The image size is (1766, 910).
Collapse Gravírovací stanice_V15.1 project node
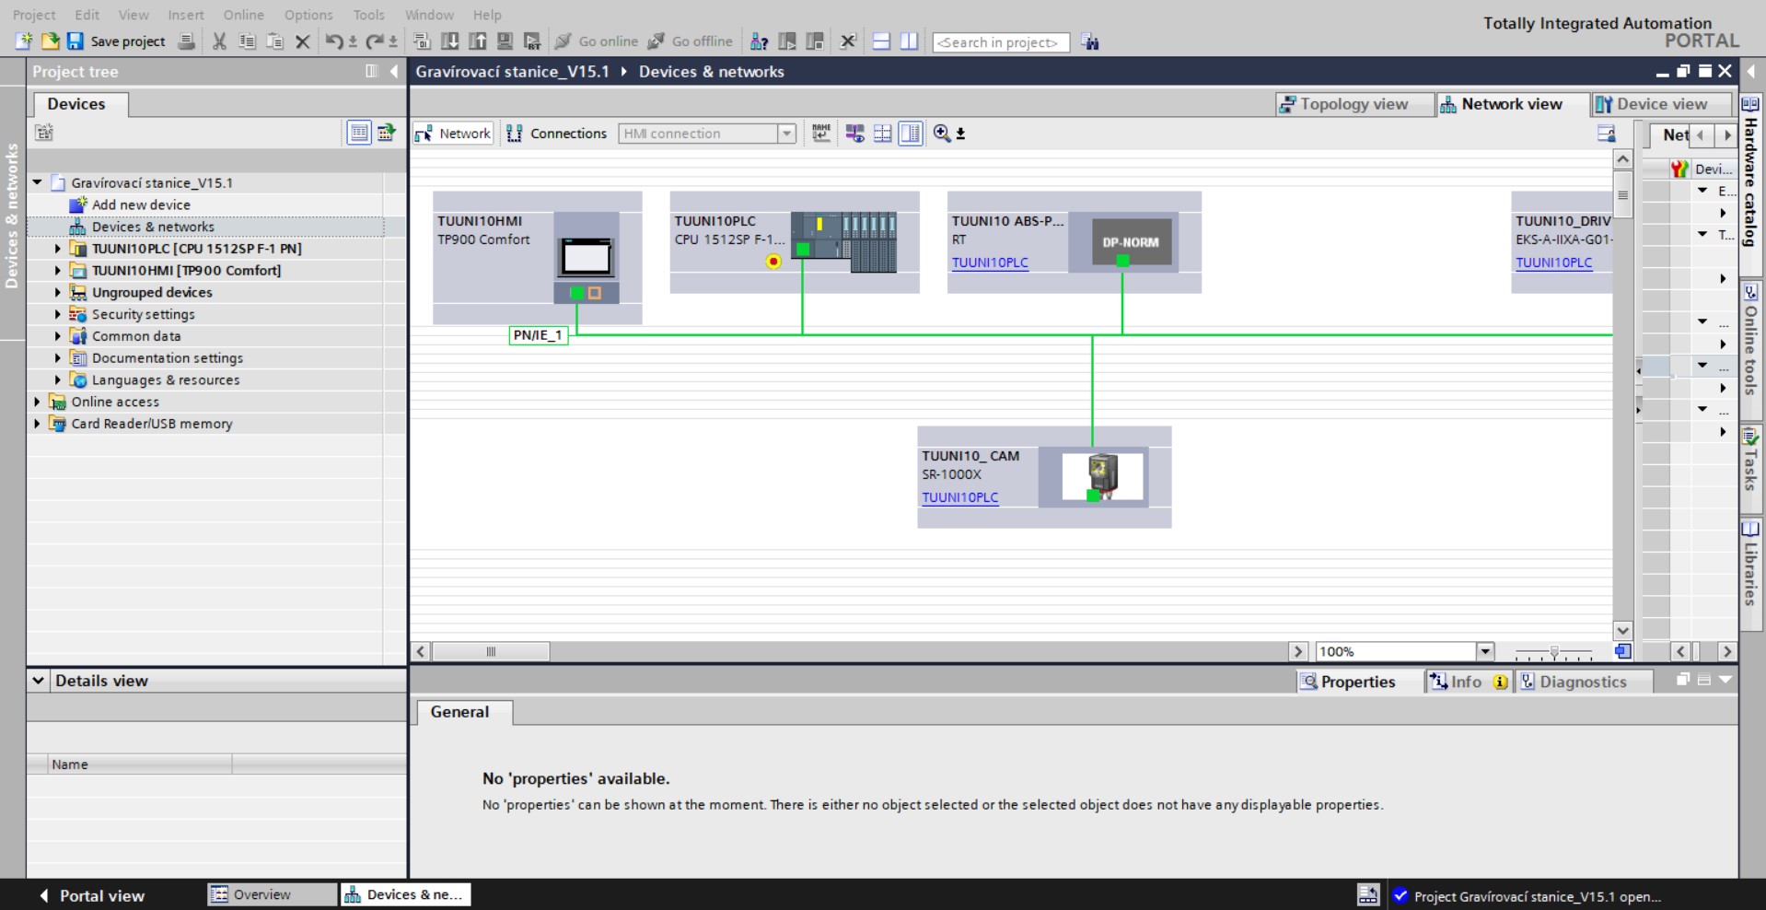click(x=37, y=182)
